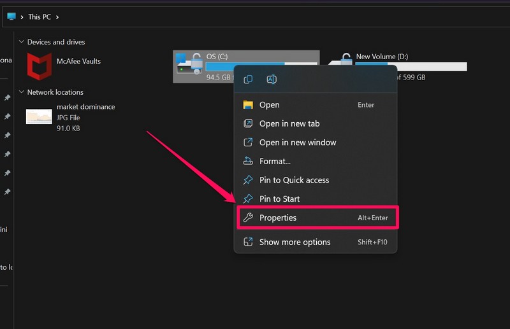Click the Rename icon in context menu
The image size is (510, 329).
click(272, 80)
